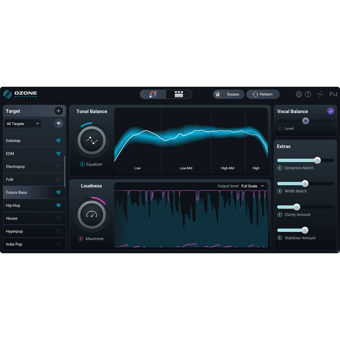The image size is (340, 340).
Task: Open the help question mark icon
Action: click(x=308, y=94)
